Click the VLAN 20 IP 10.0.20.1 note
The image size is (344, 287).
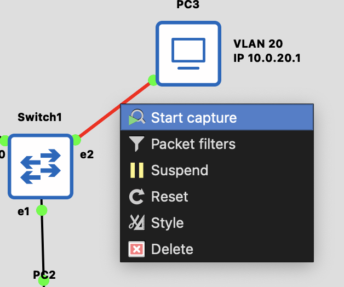tap(267, 50)
